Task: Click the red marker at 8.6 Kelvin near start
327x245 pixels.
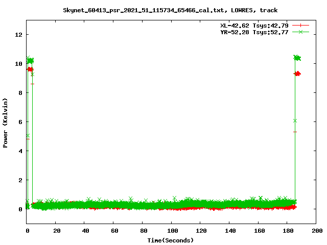Action: click(33, 84)
